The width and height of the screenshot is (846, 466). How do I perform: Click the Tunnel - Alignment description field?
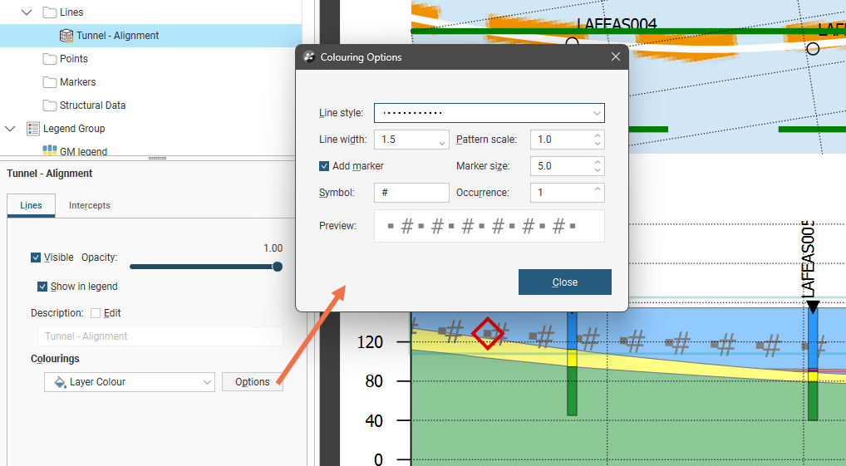(x=160, y=336)
